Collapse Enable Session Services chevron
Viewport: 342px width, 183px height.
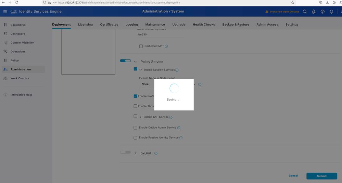pos(140,70)
